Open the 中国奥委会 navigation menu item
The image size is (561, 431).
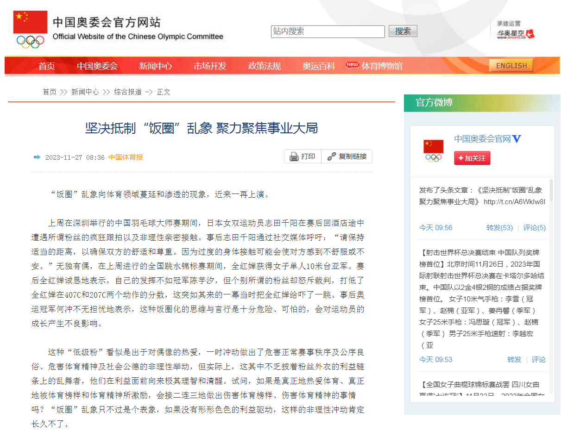coord(97,66)
